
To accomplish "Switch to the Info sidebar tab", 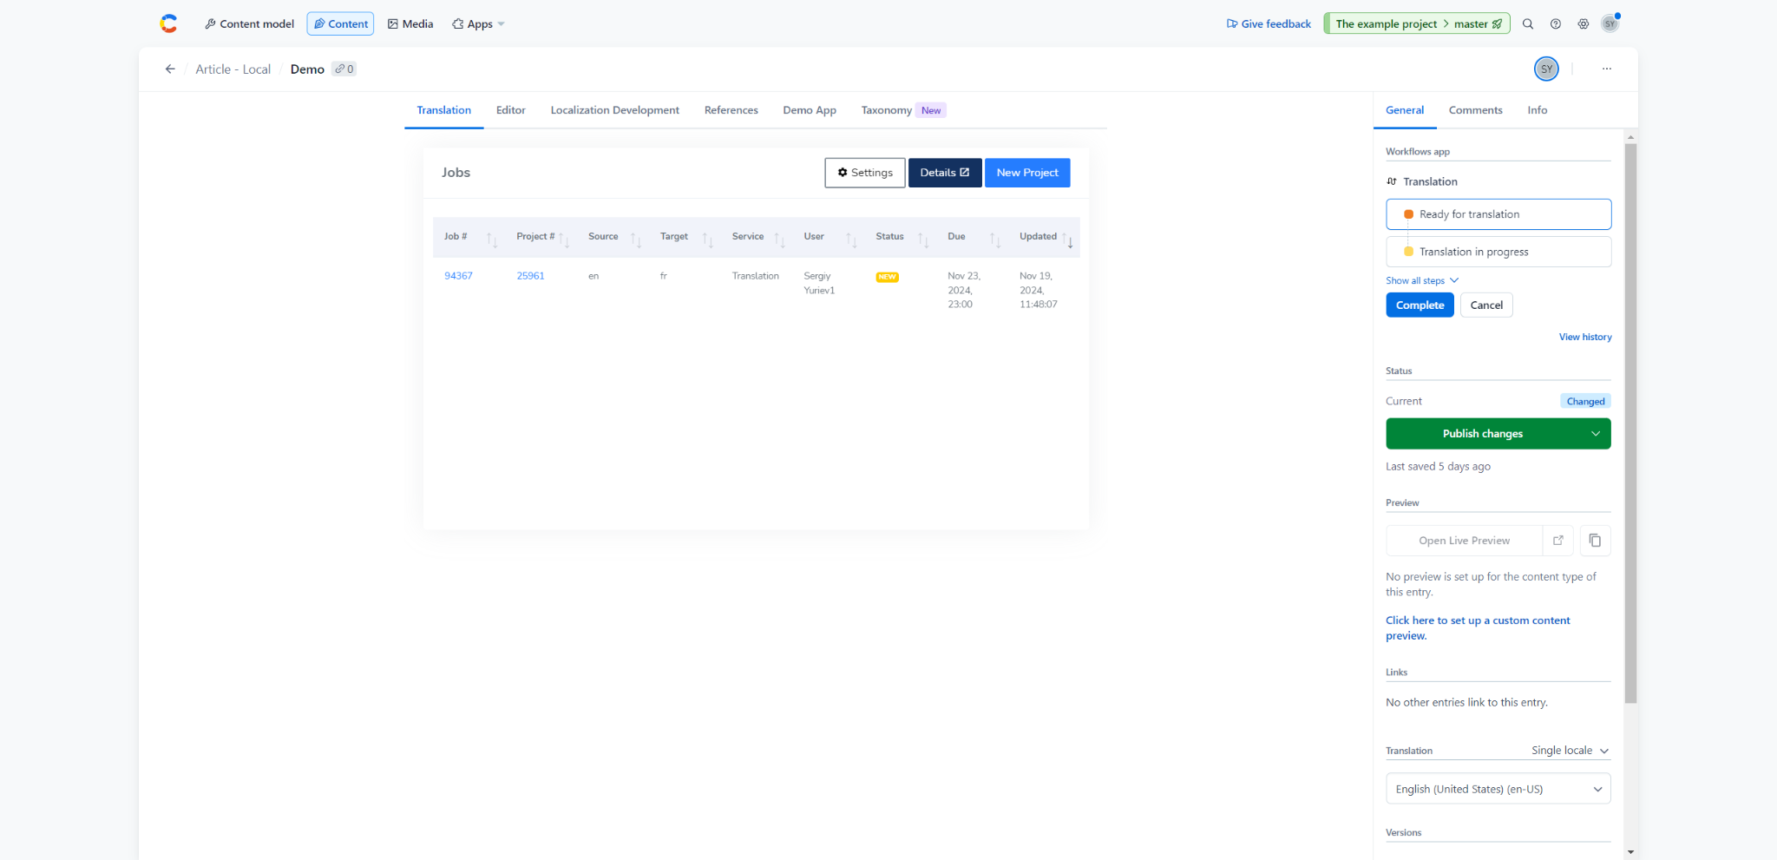I will point(1538,110).
